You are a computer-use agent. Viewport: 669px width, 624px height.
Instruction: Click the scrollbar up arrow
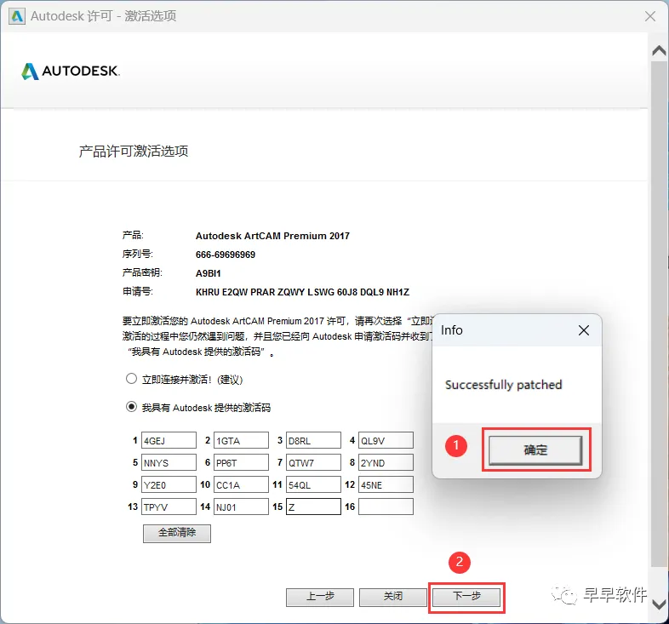[659, 51]
